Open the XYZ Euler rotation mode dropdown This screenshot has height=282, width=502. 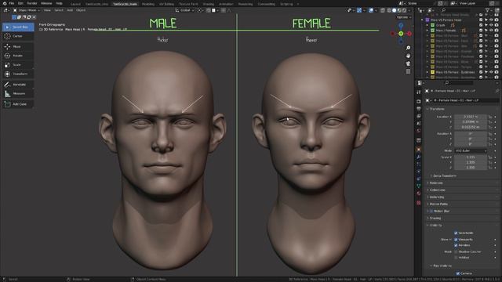pyautogui.click(x=471, y=150)
